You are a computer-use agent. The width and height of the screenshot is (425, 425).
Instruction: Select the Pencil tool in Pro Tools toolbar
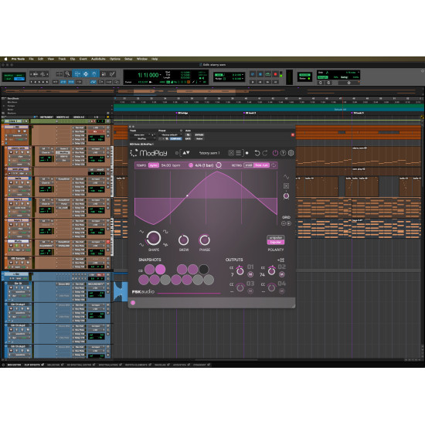[112, 73]
